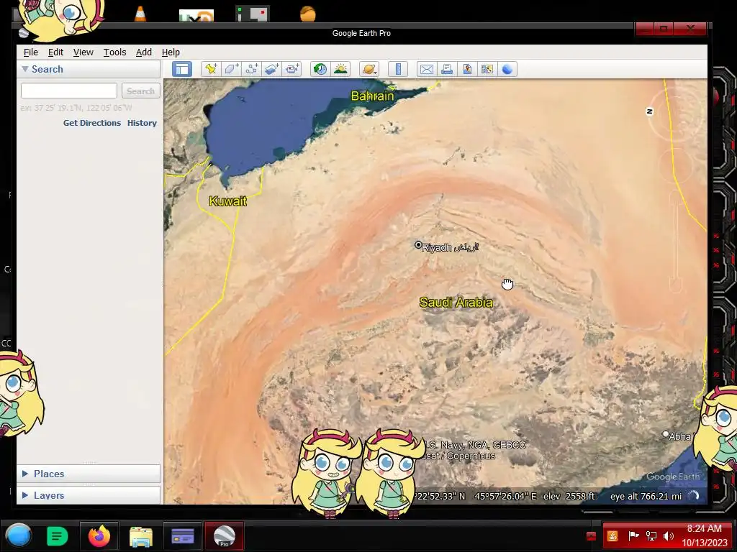Viewport: 737px width, 552px height.
Task: Click the VLC cone desktop icon
Action: (x=140, y=13)
